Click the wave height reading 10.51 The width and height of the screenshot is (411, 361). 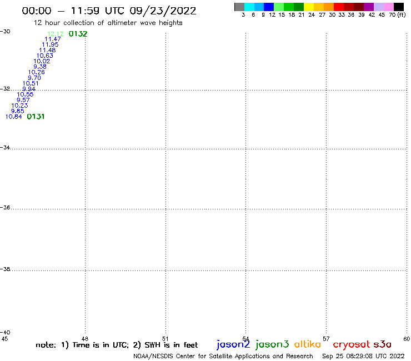click(31, 83)
